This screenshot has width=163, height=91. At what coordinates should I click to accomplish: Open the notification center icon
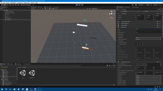160,89
